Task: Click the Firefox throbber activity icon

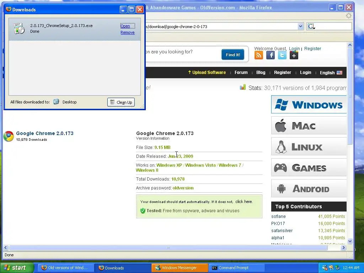Action: [x=349, y=16]
